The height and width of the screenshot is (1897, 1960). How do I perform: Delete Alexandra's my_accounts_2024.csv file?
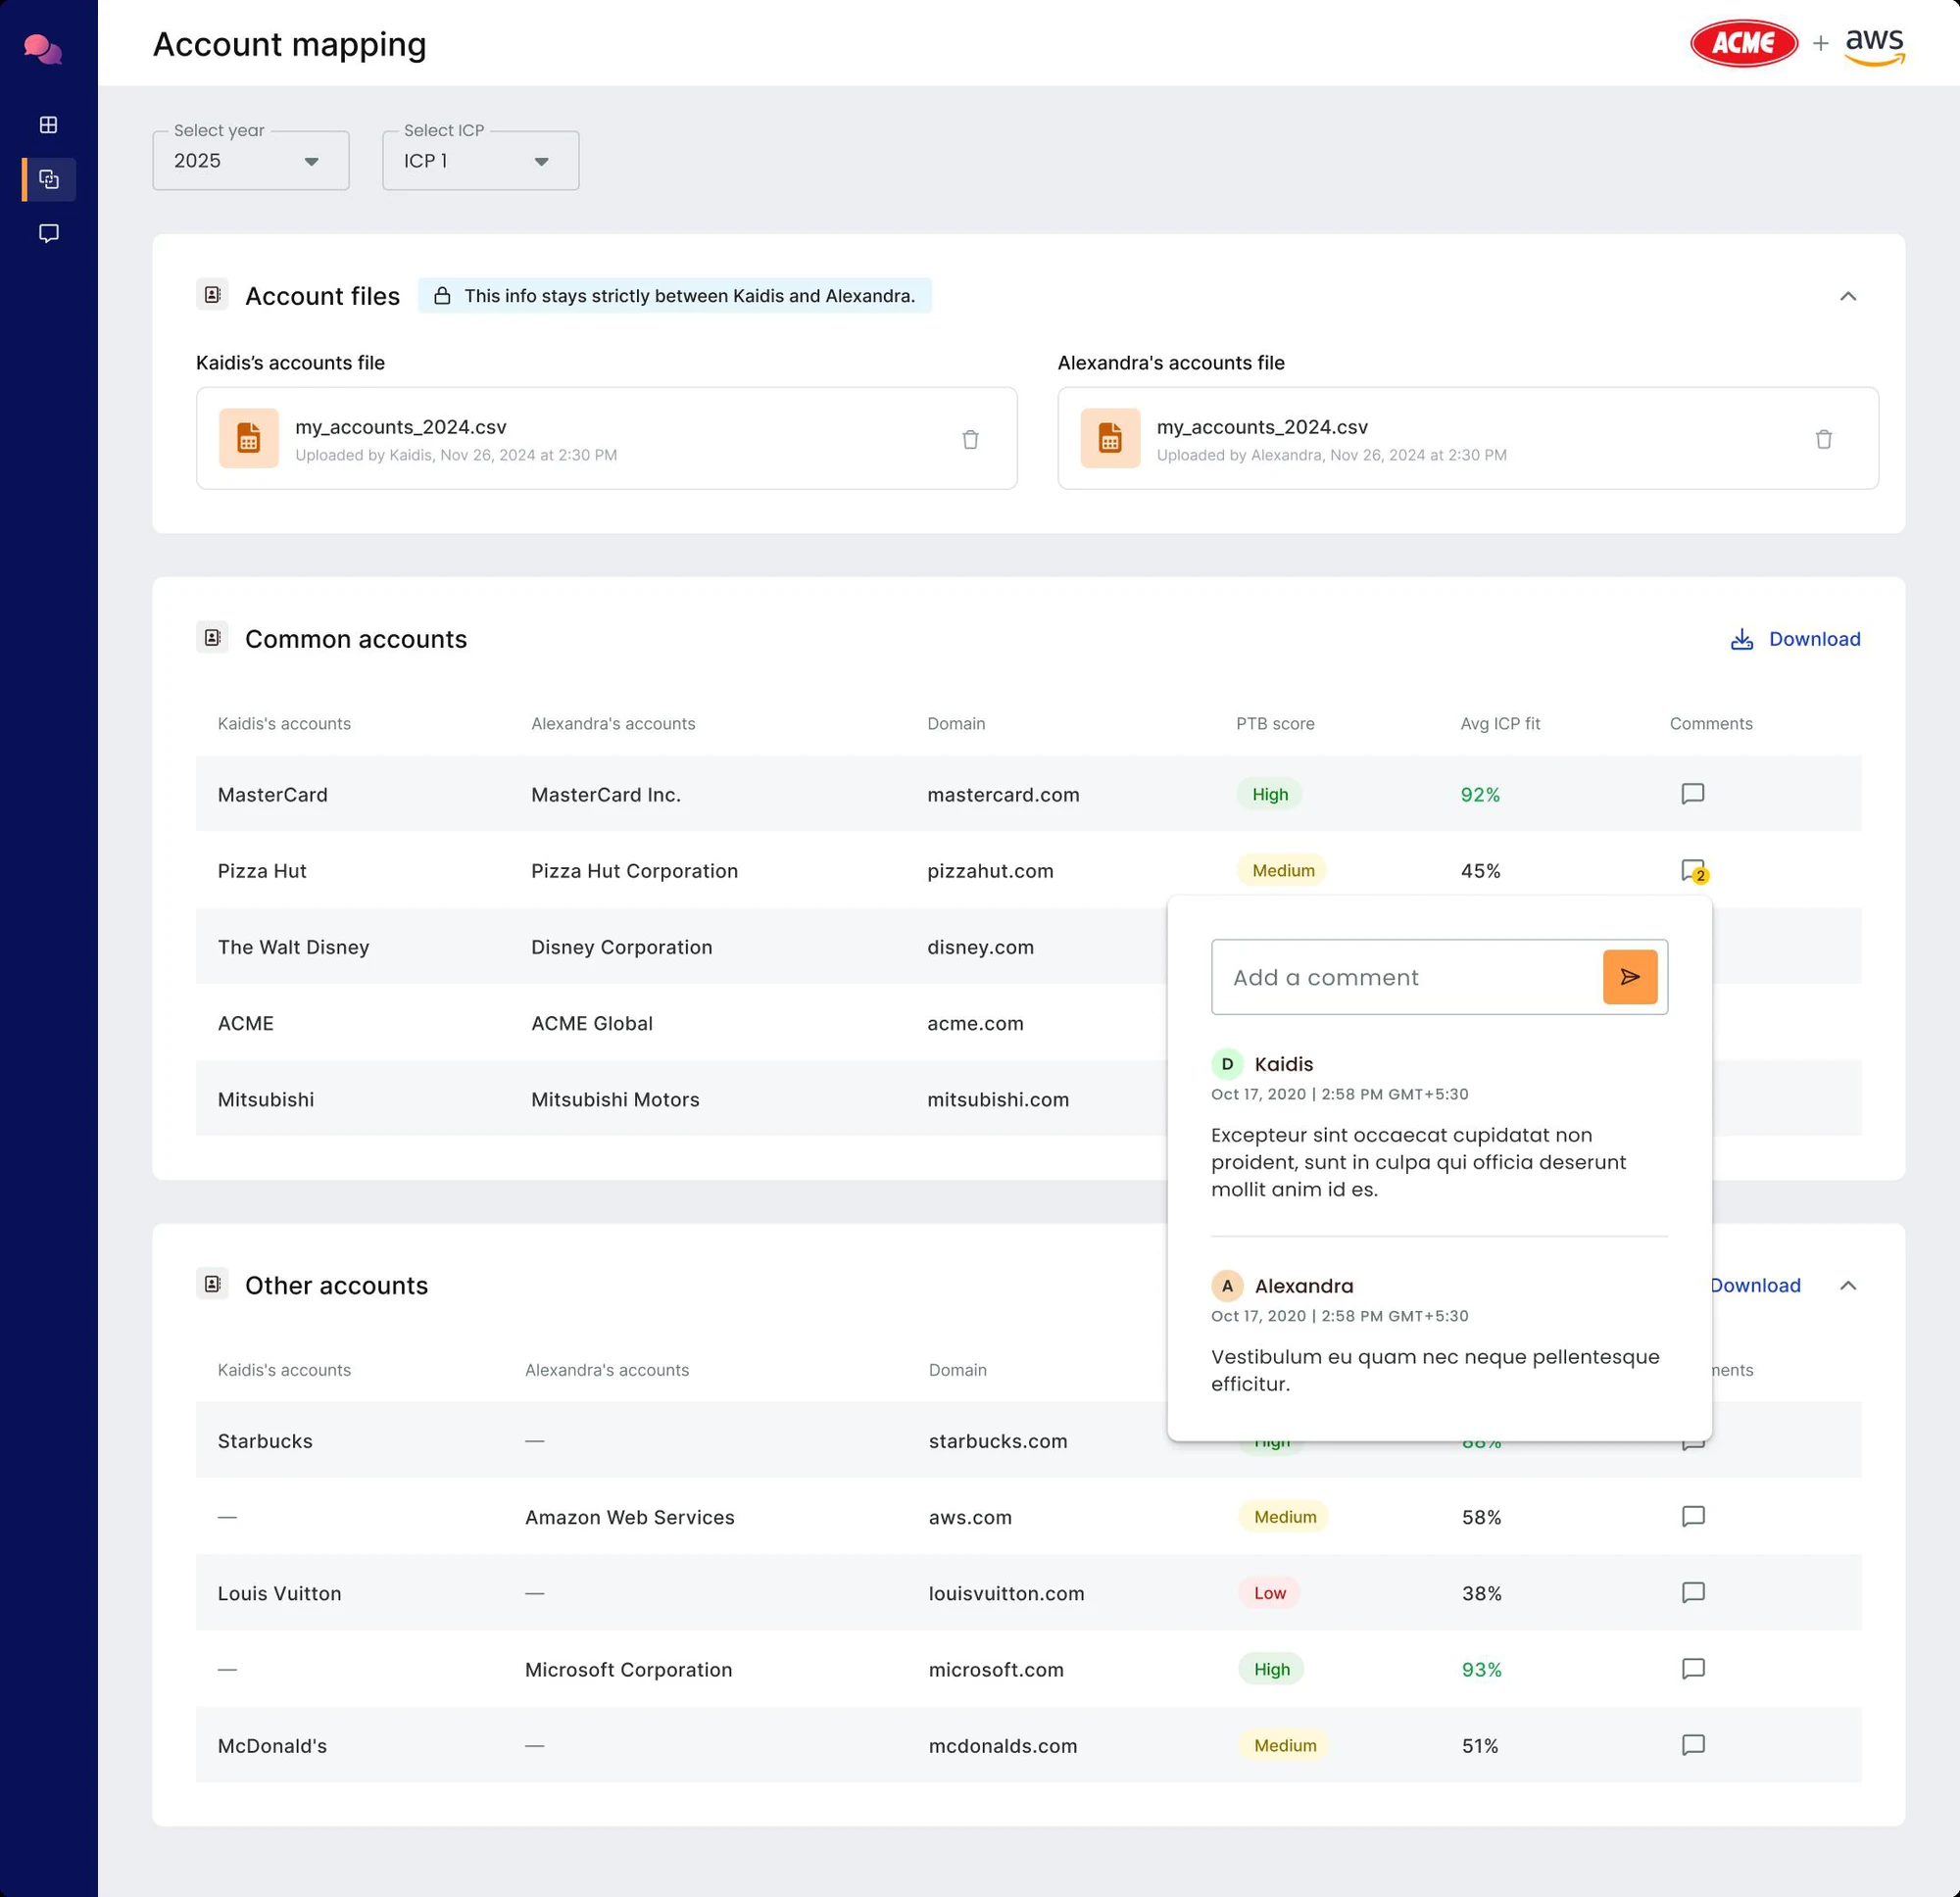[x=1823, y=439]
